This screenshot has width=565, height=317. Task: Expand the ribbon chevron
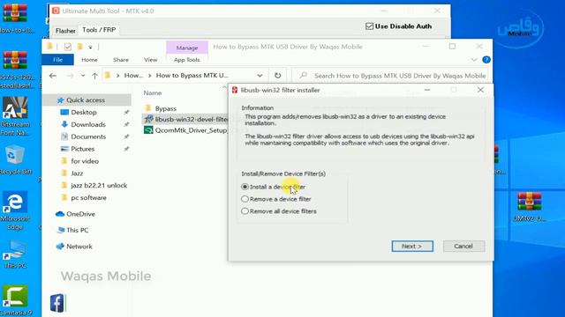[x=474, y=60]
